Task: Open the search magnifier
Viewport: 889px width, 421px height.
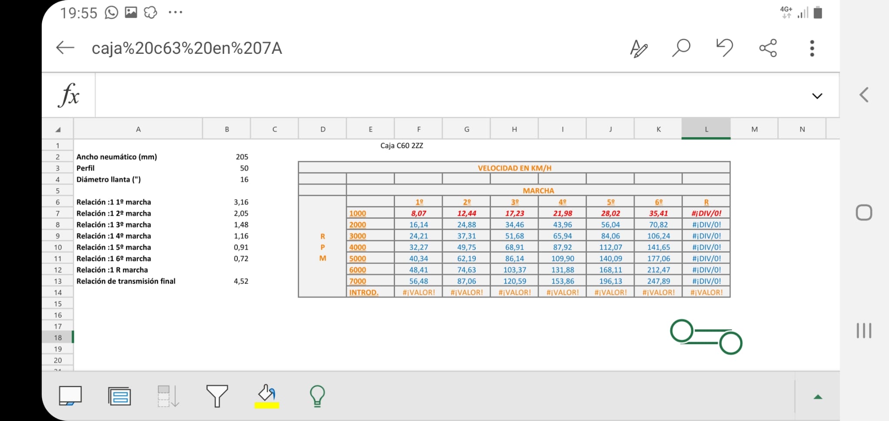Action: coord(681,48)
